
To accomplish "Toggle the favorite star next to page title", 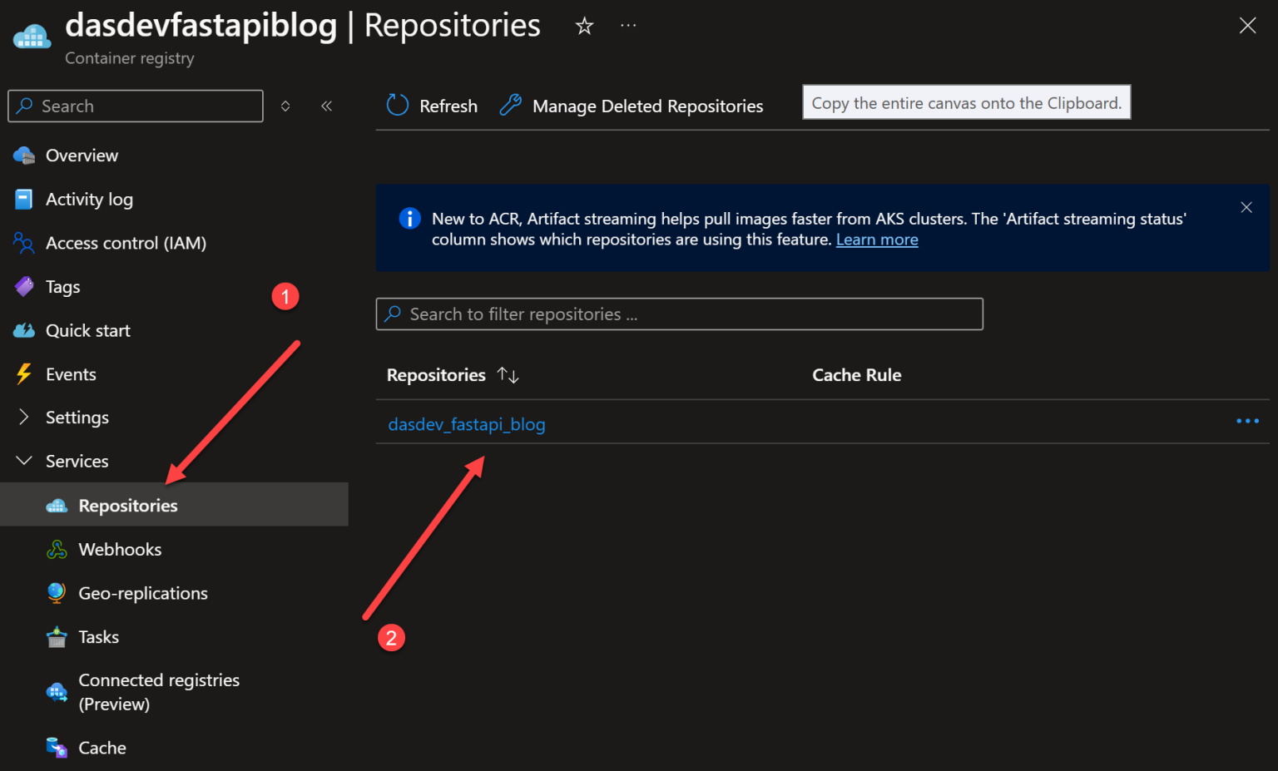I will (584, 26).
